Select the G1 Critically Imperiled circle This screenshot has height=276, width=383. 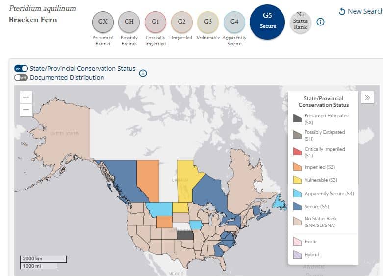155,22
